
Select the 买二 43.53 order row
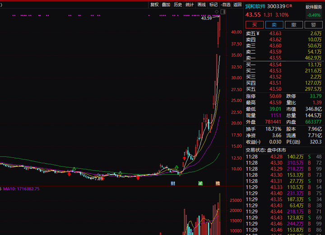[x=284, y=71]
